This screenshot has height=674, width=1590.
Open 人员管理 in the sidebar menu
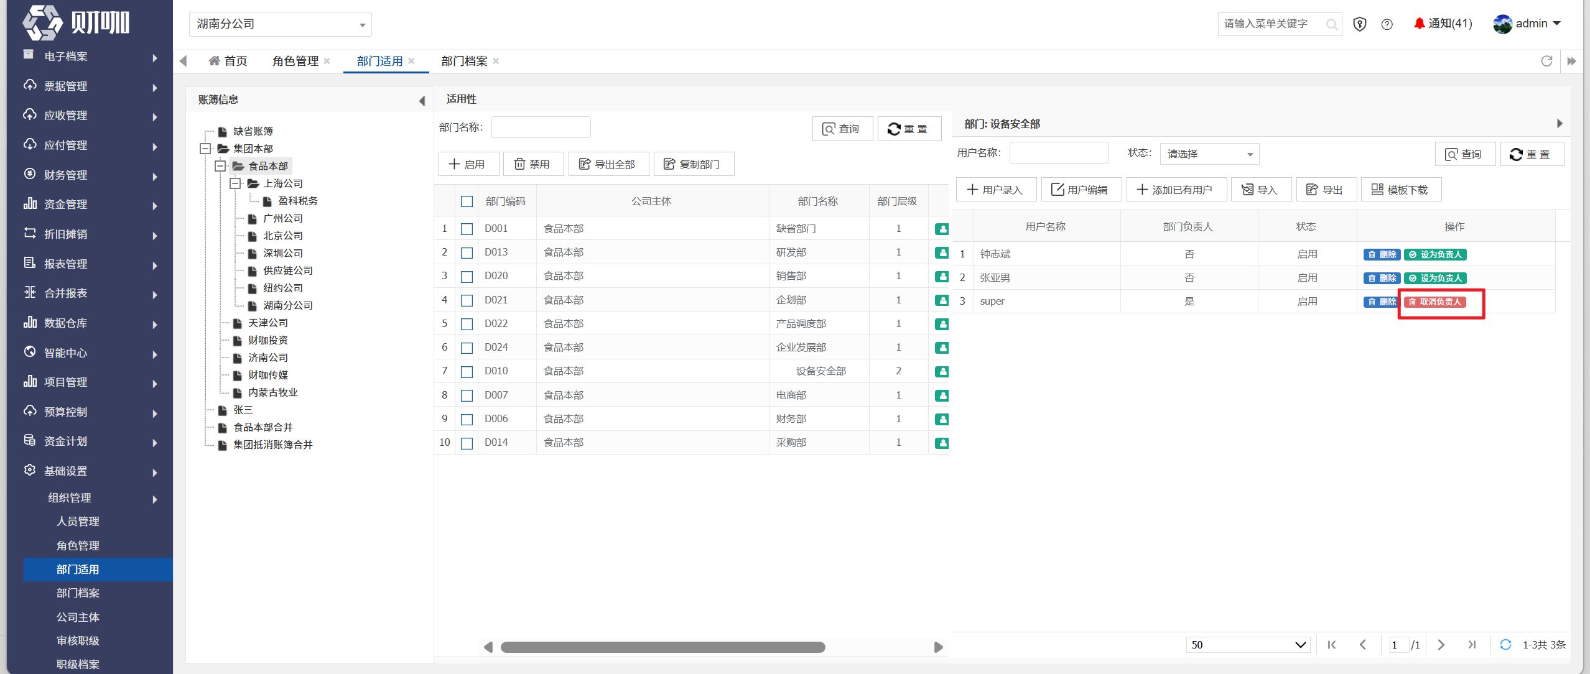[78, 521]
